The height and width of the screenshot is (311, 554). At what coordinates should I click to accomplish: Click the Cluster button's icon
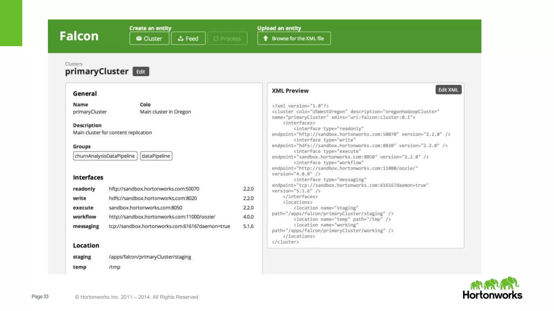tap(139, 39)
